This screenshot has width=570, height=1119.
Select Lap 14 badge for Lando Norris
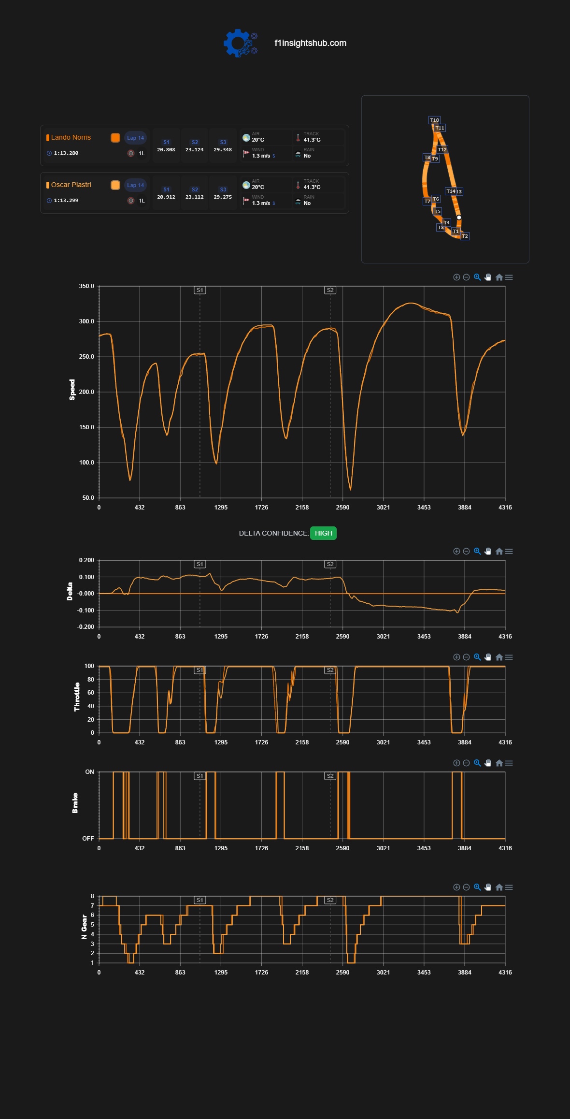[135, 138]
